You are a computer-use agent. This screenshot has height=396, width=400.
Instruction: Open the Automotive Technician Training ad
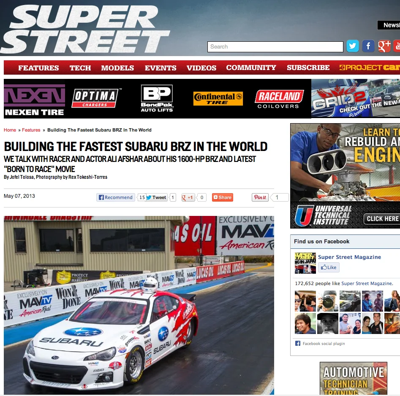[x=353, y=378]
